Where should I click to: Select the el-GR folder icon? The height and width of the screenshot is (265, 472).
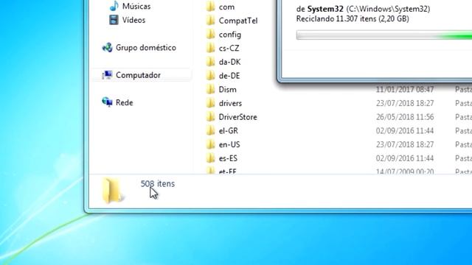click(211, 131)
